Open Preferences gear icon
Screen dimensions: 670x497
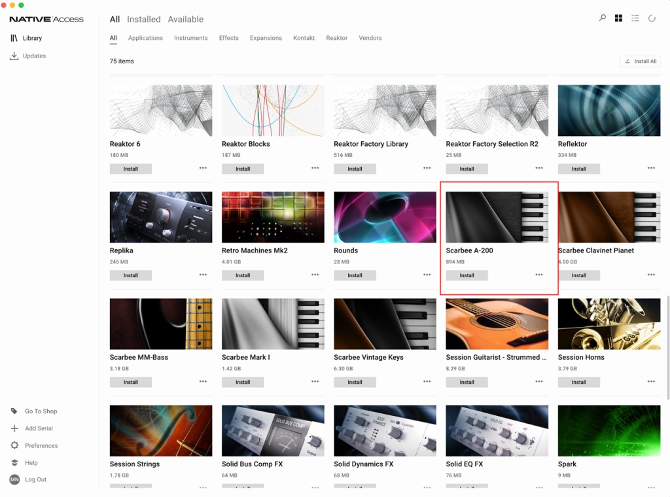pos(14,445)
